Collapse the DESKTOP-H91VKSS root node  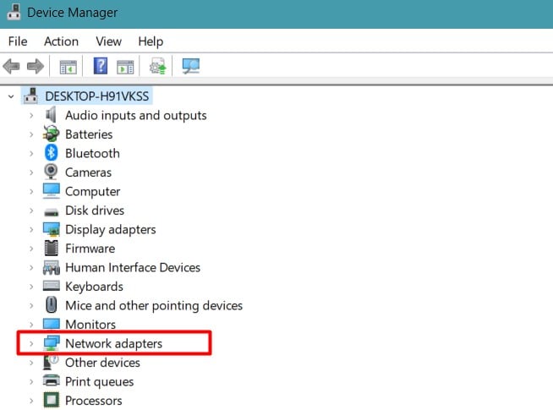pyautogui.click(x=11, y=96)
